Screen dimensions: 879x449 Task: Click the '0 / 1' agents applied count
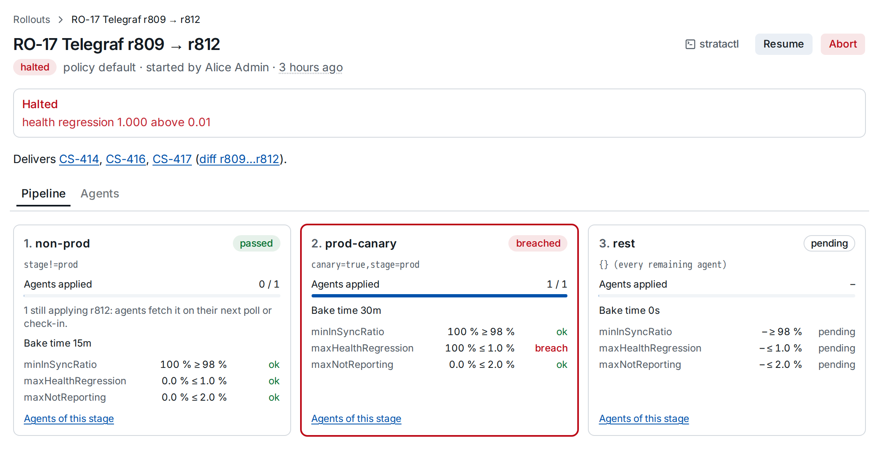pos(269,284)
